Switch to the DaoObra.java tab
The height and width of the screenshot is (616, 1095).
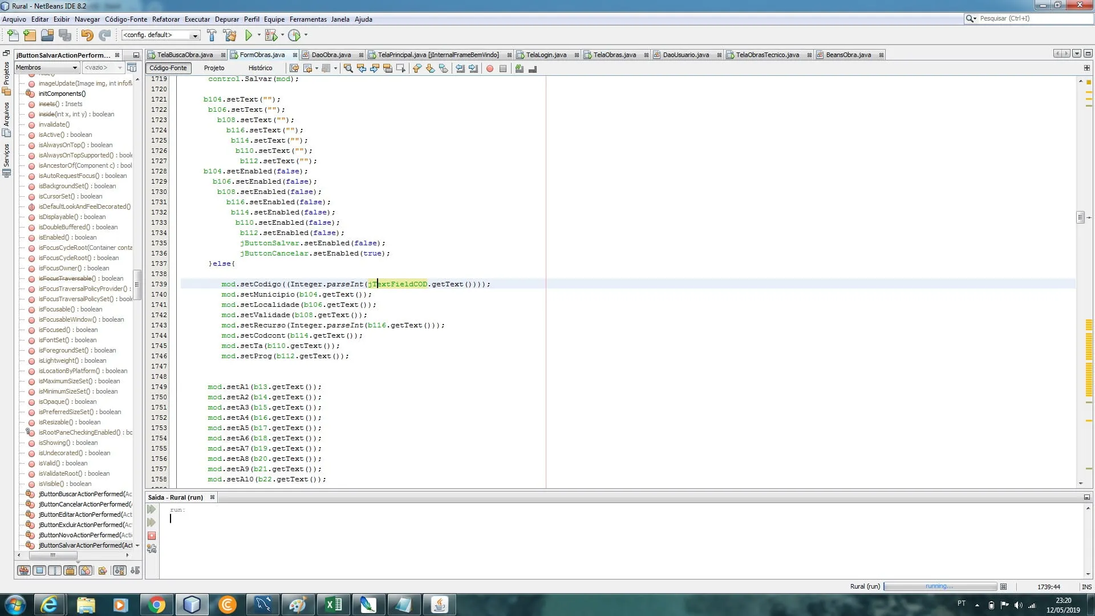click(x=331, y=55)
